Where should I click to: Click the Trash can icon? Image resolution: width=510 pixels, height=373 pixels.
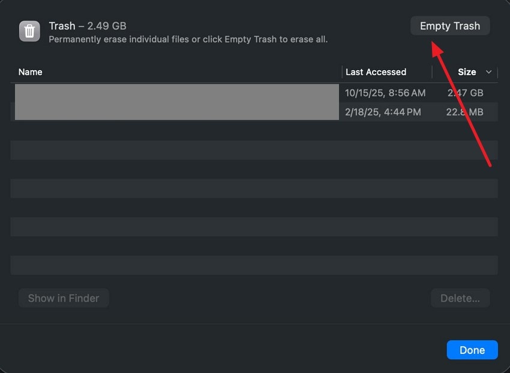click(x=29, y=31)
